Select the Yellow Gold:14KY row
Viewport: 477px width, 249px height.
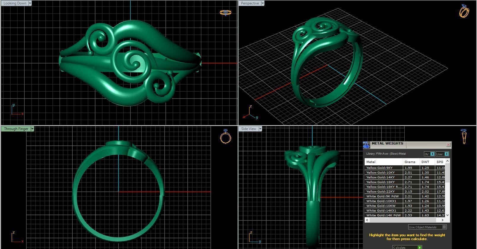405,177
